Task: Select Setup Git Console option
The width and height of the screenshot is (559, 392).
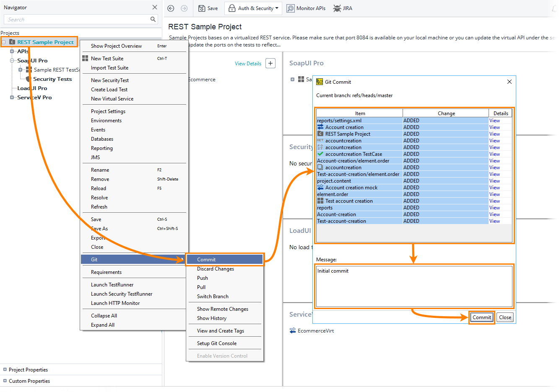Action: (x=225, y=343)
